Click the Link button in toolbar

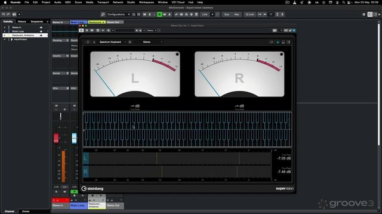point(205,14)
